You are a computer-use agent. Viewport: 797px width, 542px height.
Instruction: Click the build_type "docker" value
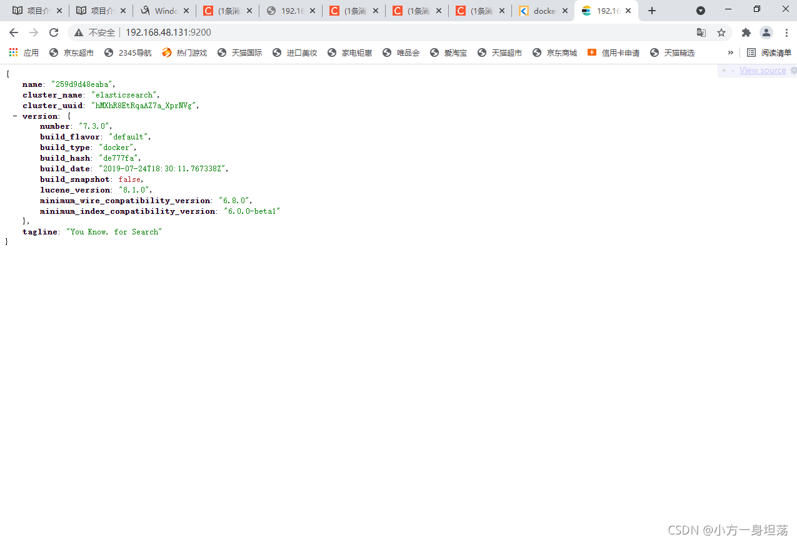[x=116, y=148]
